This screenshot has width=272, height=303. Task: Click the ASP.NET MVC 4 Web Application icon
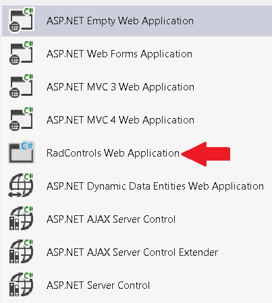click(22, 119)
